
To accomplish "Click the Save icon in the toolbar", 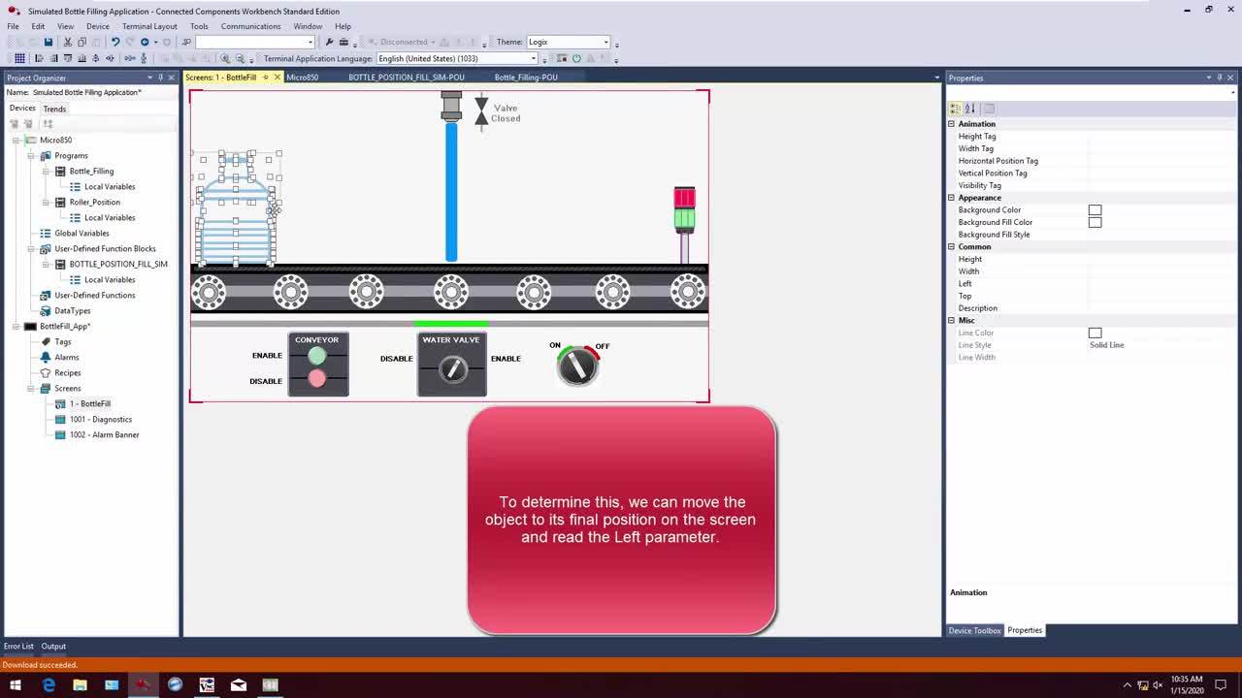I will pos(48,43).
